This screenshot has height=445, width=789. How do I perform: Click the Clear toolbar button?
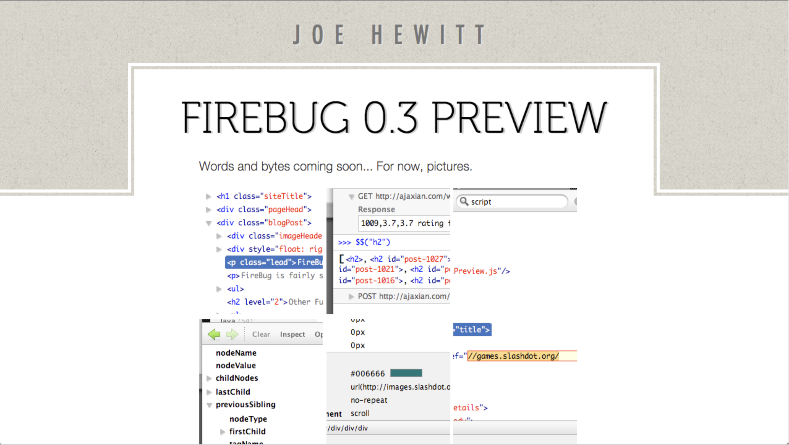click(x=261, y=334)
